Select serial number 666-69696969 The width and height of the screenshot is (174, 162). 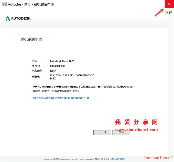pyautogui.click(x=57, y=66)
